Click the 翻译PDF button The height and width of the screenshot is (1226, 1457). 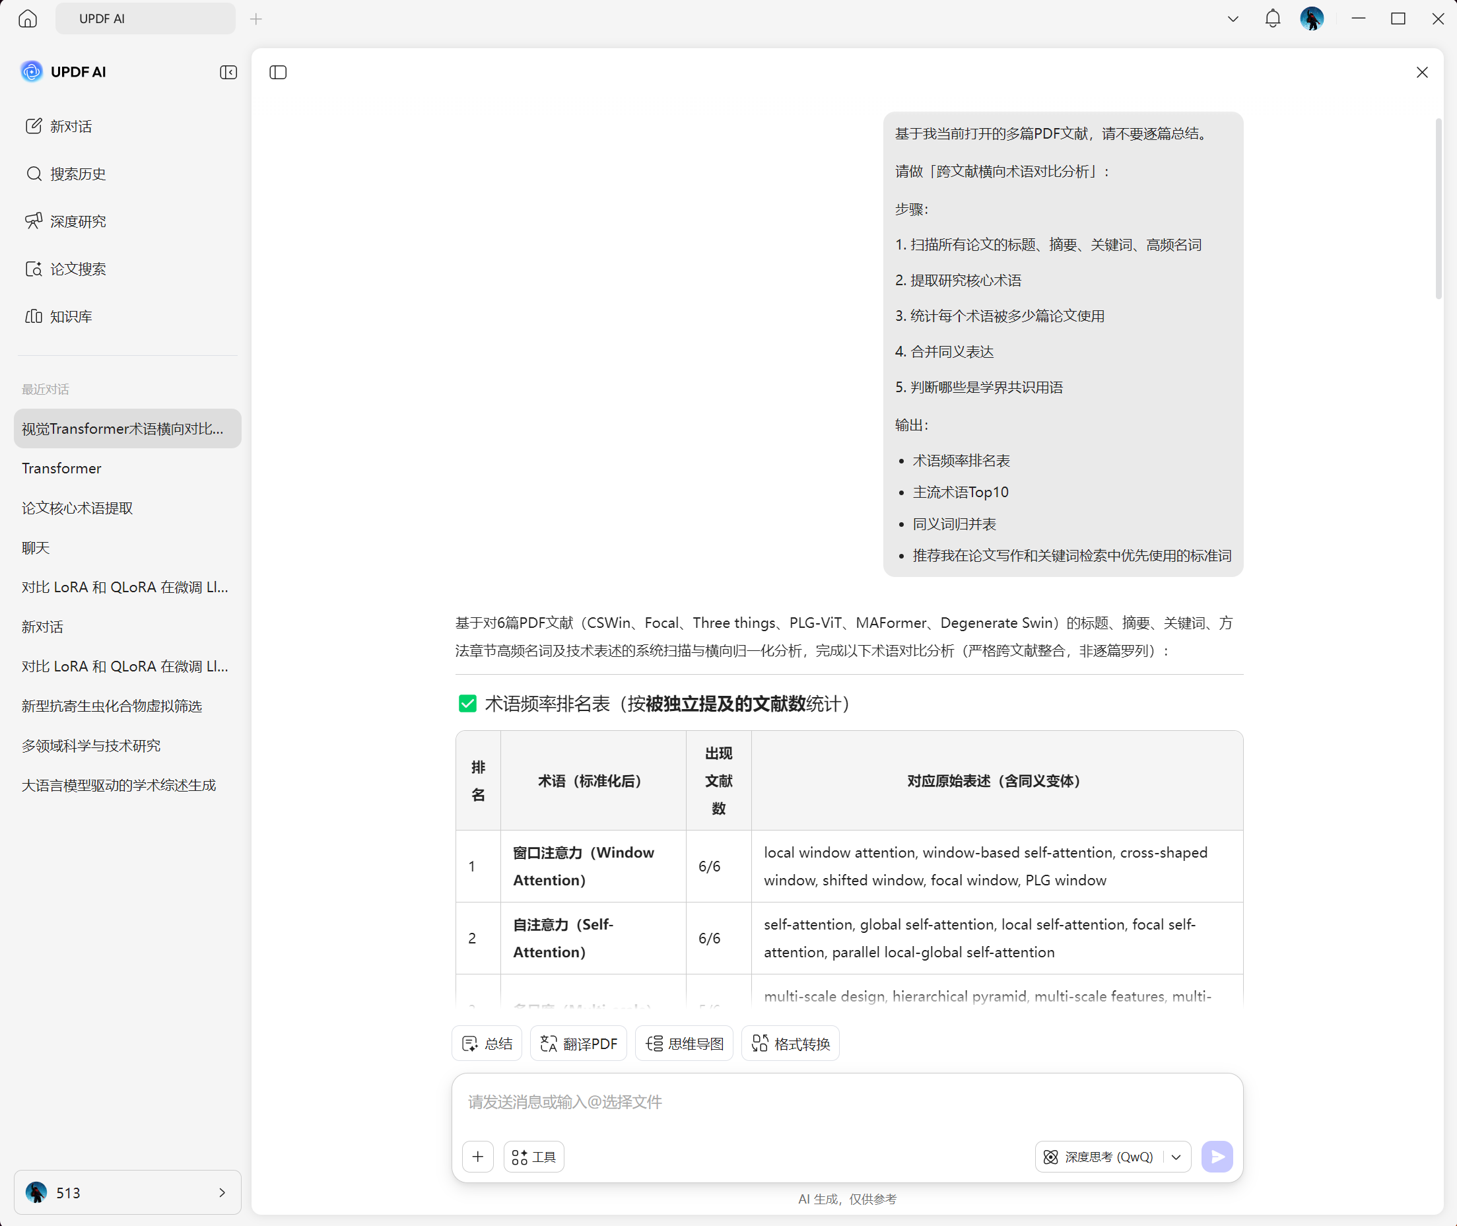coord(578,1043)
